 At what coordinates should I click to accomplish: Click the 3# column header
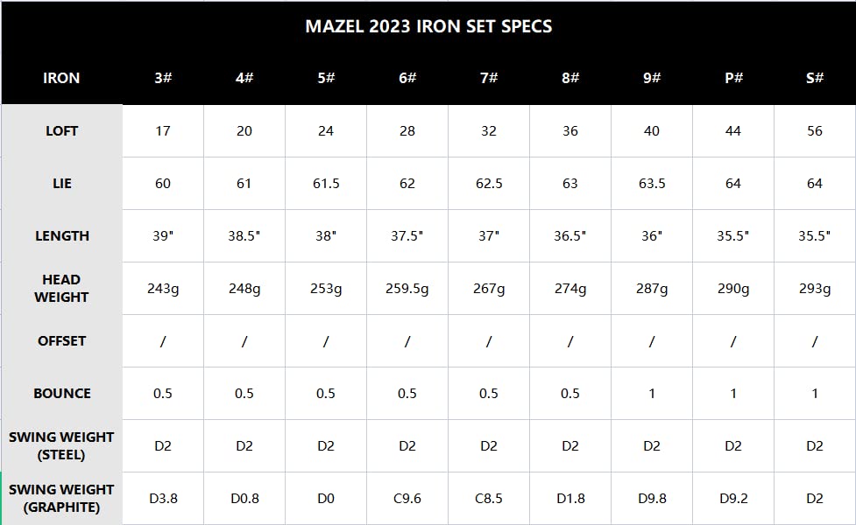click(x=163, y=78)
